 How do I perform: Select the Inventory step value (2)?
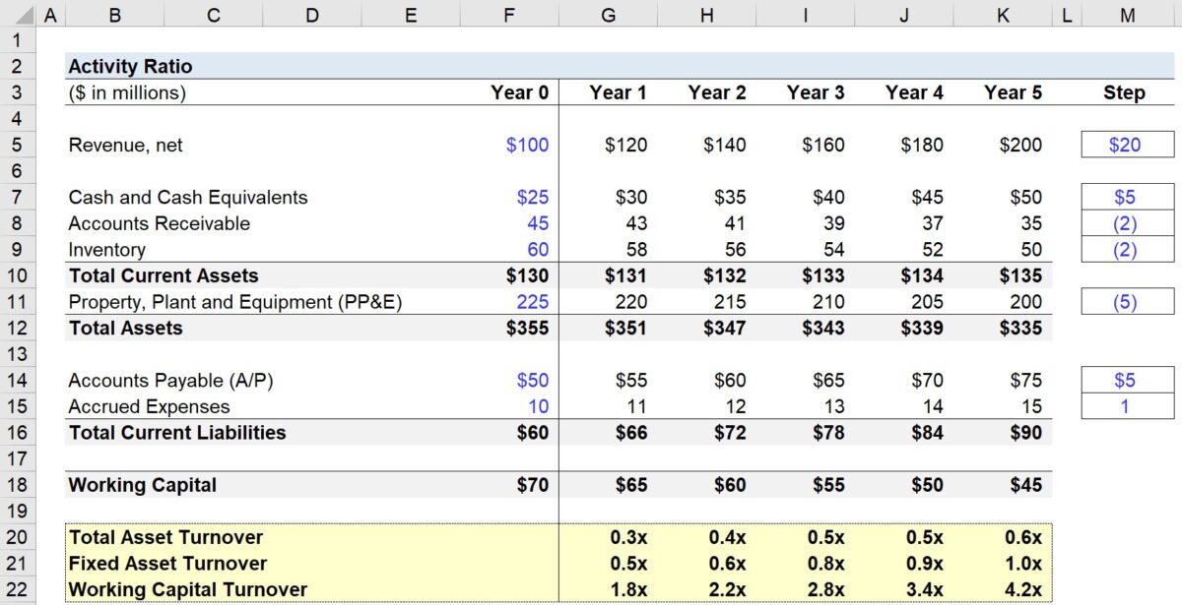1126,249
